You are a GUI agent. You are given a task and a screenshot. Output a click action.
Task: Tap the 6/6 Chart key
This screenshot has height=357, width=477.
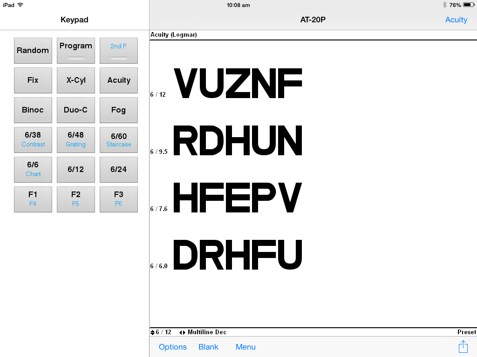(33, 169)
